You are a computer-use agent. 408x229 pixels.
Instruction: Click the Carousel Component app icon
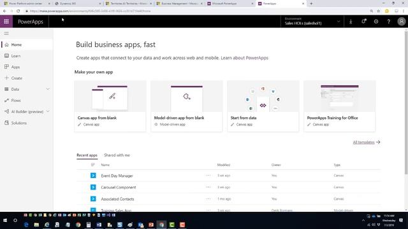click(93, 187)
